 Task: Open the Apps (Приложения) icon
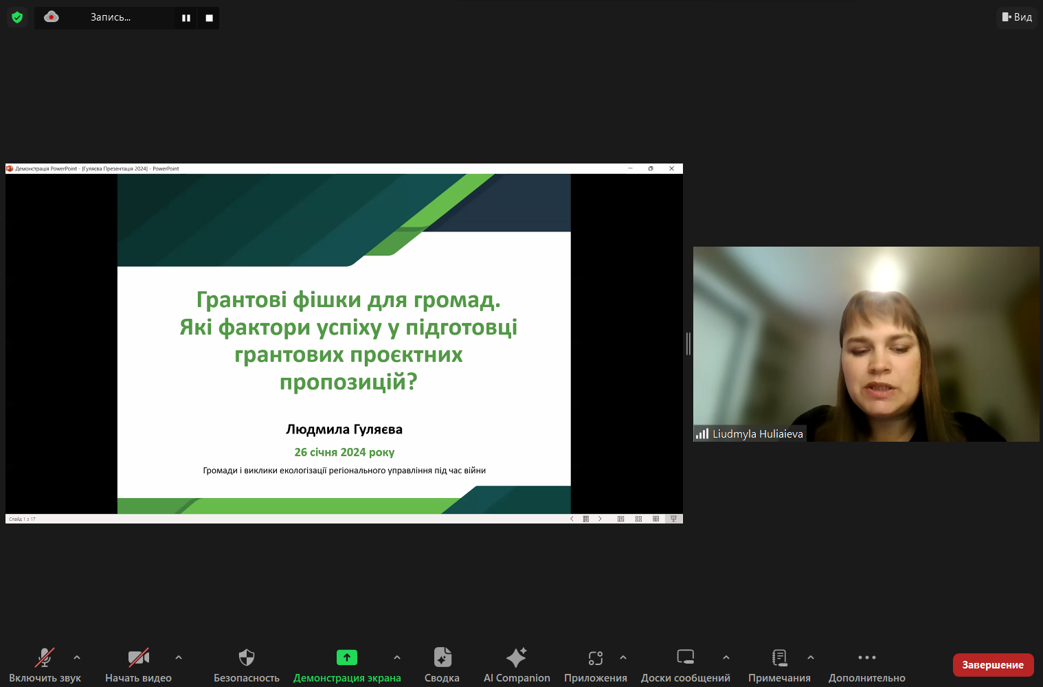click(595, 658)
